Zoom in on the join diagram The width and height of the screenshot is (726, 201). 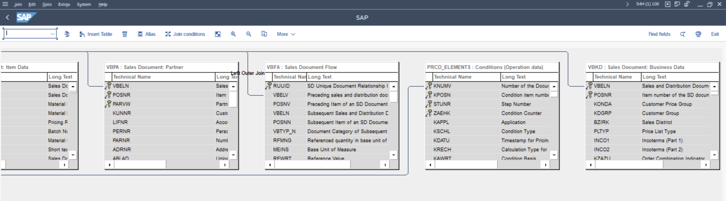click(233, 34)
